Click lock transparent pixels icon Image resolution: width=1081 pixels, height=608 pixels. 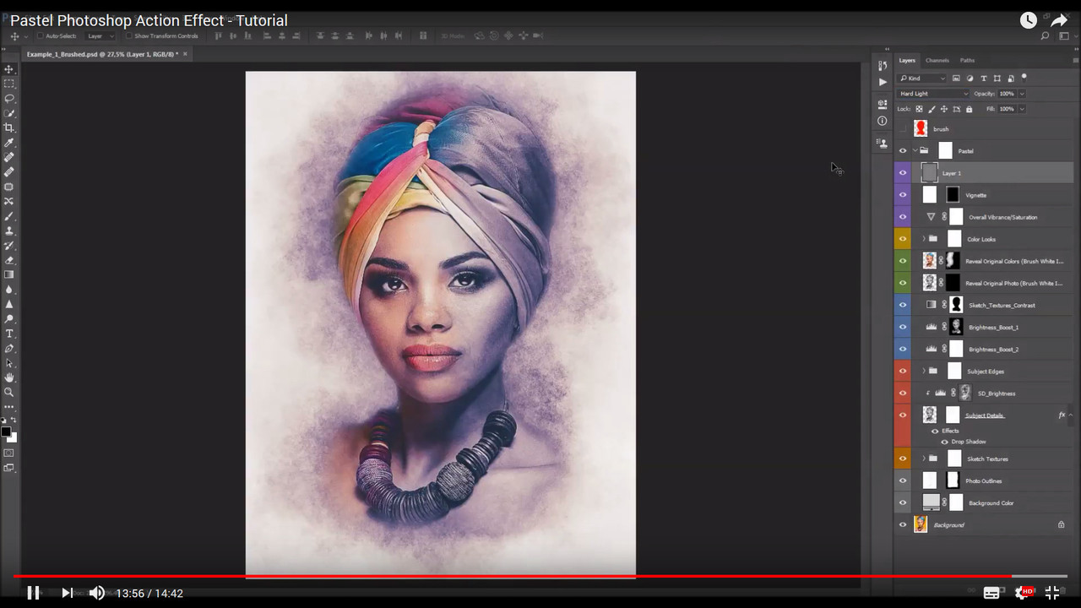(x=920, y=109)
